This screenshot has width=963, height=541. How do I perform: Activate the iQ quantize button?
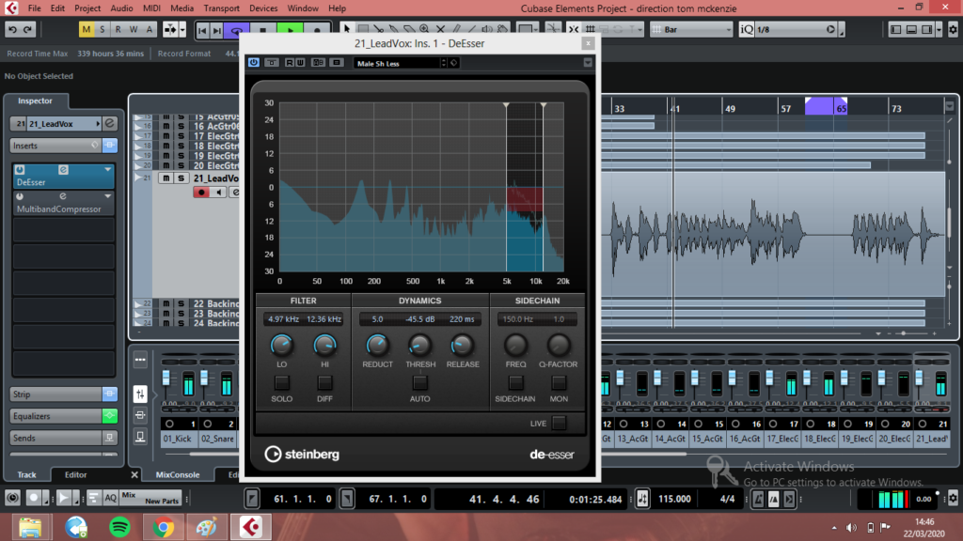pyautogui.click(x=746, y=29)
